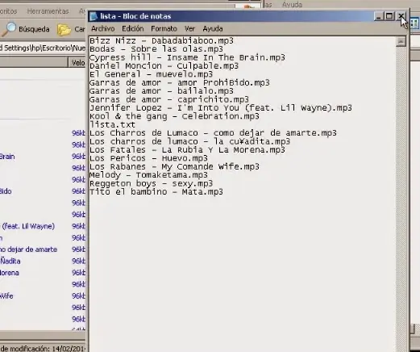Click the line 'El General - muevelo.mp3'

point(151,74)
